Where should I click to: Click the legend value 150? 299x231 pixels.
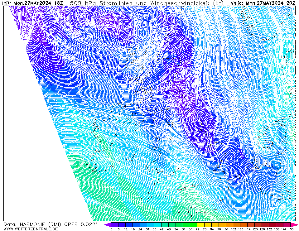291,229
